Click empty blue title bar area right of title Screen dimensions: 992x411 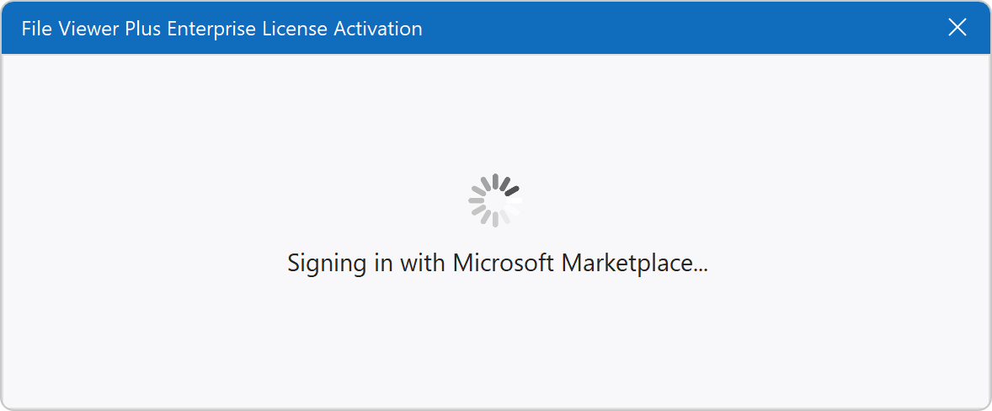[x=674, y=29]
